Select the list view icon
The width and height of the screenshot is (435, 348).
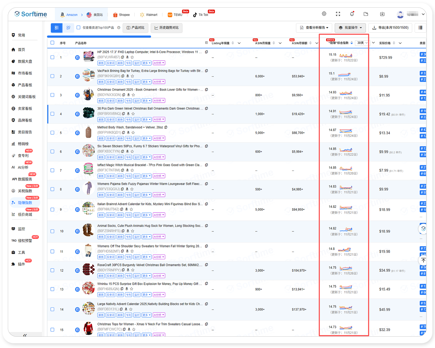coord(57,28)
